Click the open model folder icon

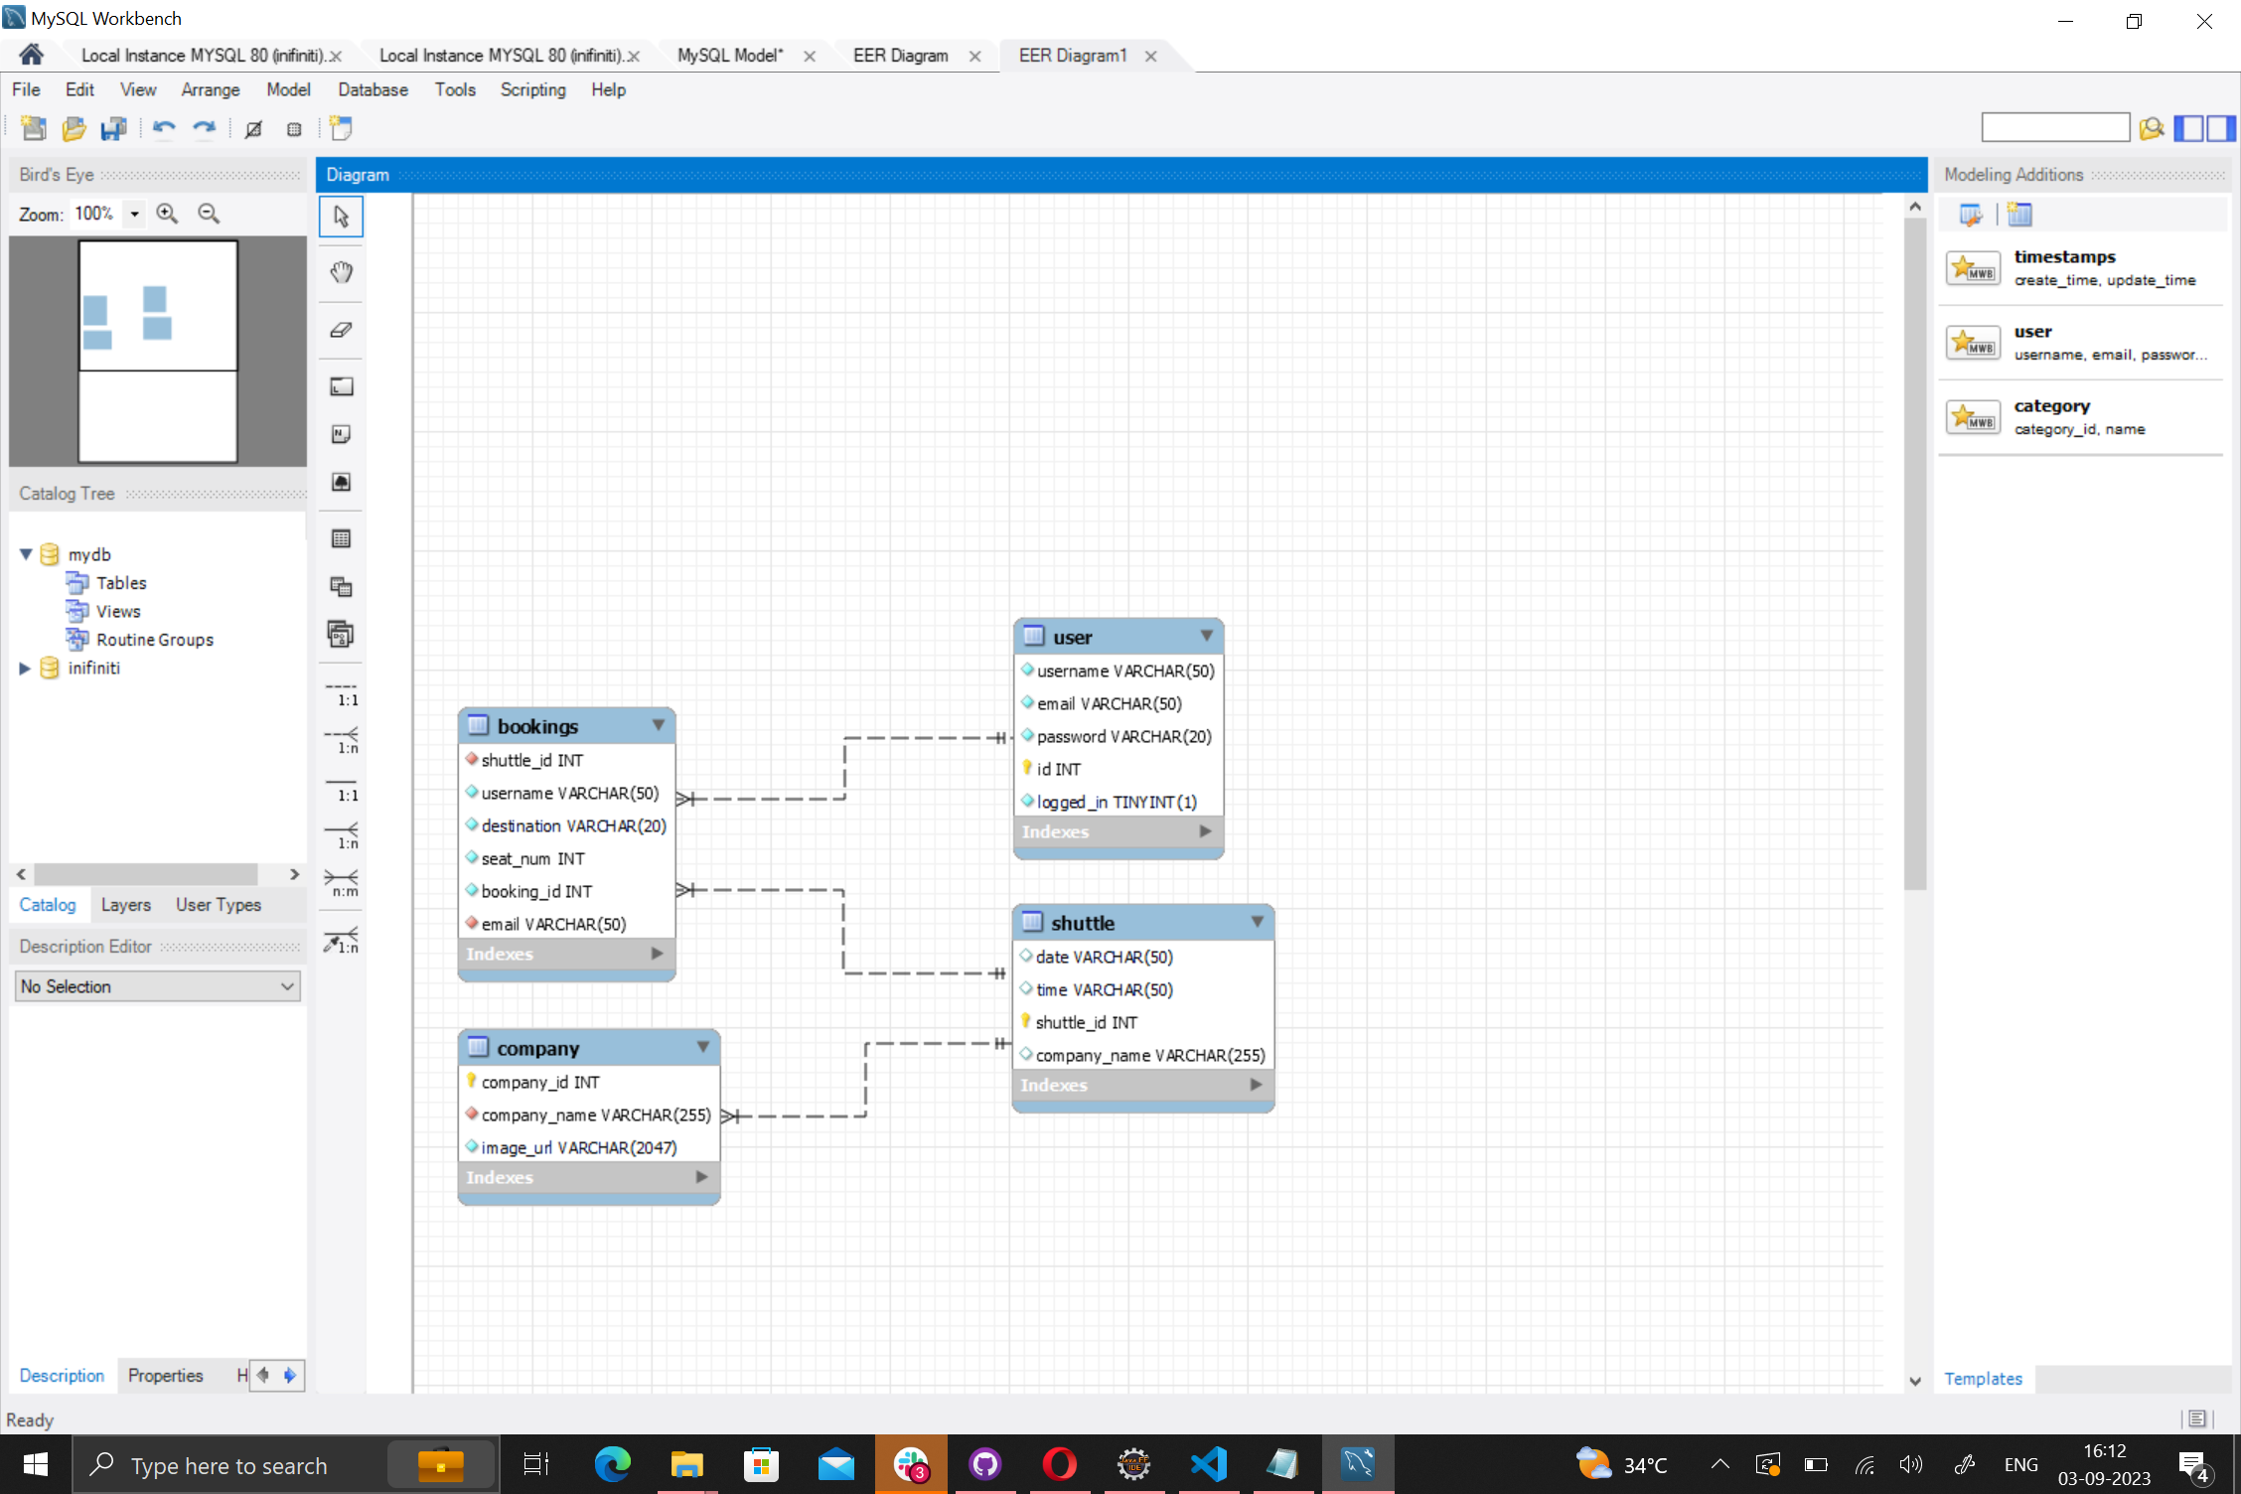[x=74, y=128]
